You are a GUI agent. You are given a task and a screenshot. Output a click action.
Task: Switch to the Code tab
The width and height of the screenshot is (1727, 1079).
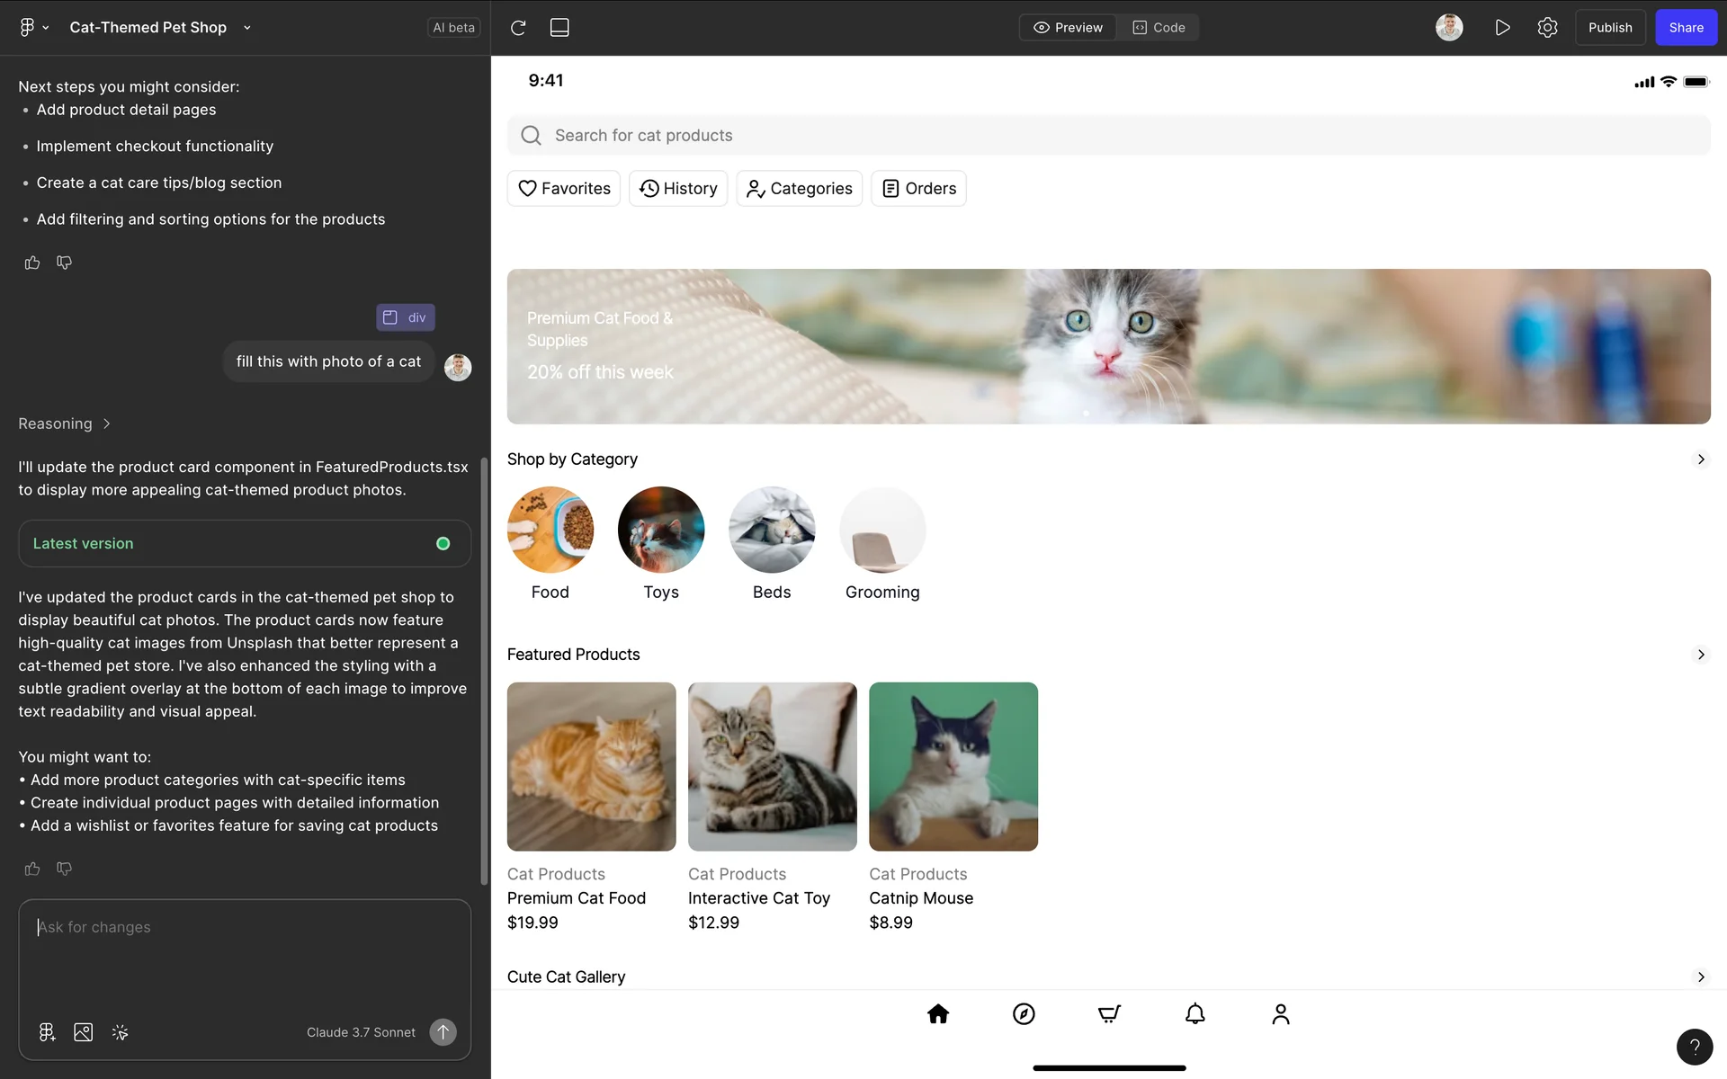pos(1159,28)
